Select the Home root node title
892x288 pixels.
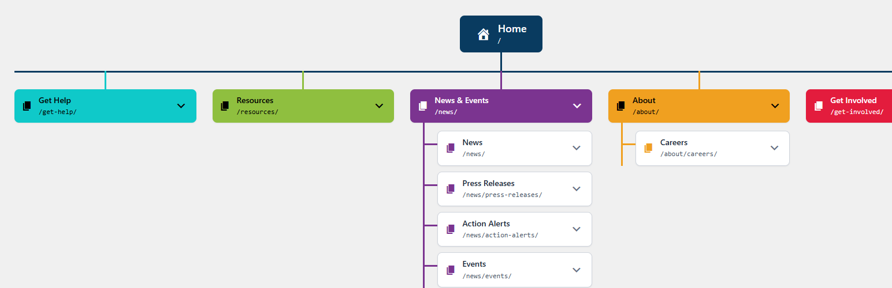[512, 29]
